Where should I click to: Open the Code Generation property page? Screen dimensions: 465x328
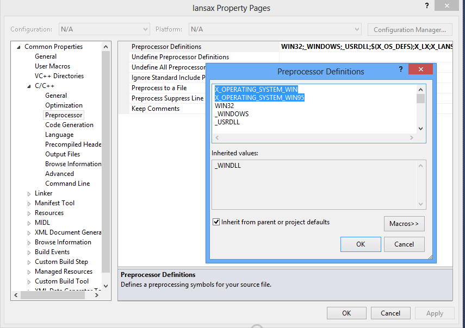pos(69,125)
